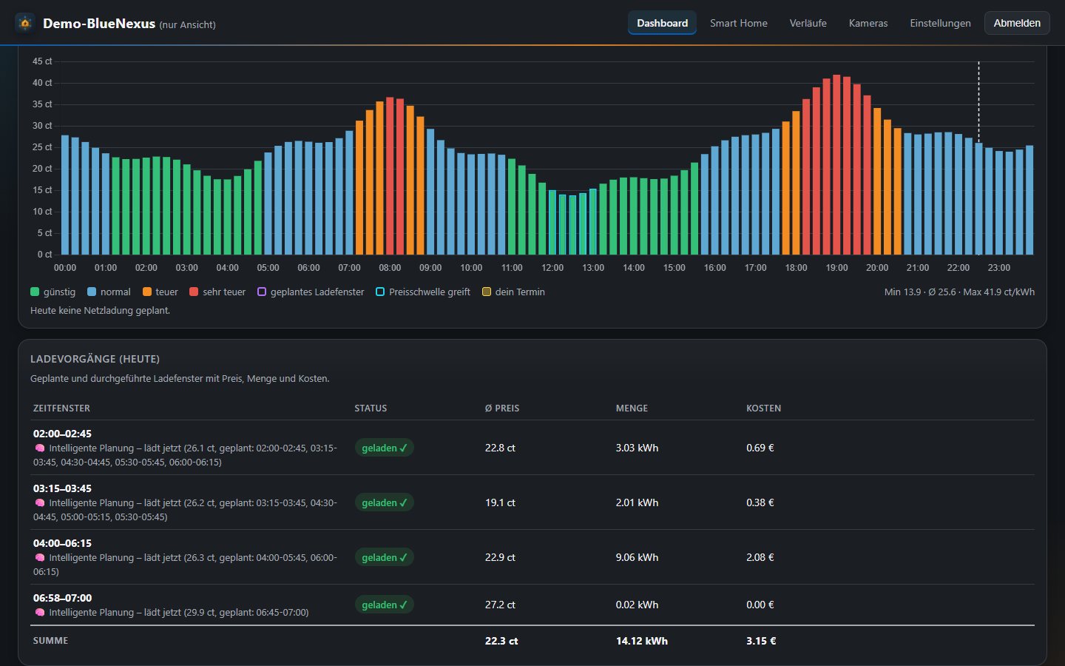Screen dimensions: 1065x666
Task: Click the 14.12 kWh total amount
Action: (642, 641)
